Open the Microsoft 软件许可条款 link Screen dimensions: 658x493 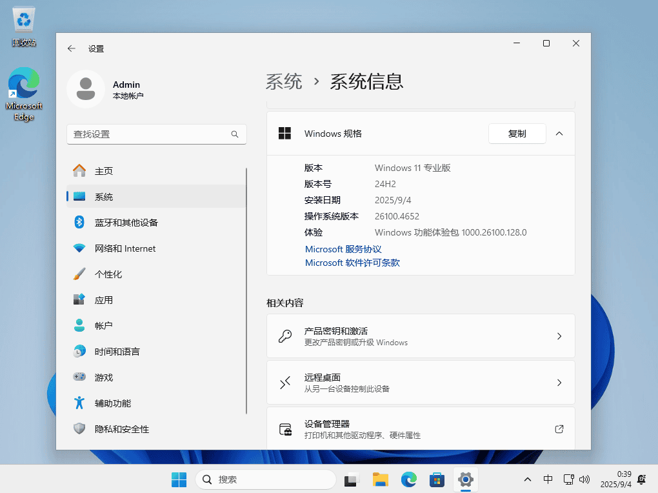click(x=352, y=263)
